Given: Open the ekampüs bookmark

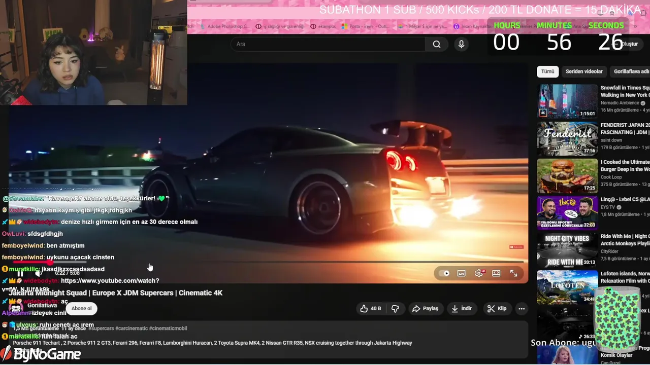Looking at the screenshot, I should (x=323, y=26).
